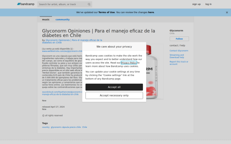Click the Glyconorm artist name in sidebar
Image resolution: width=231 pixels, height=144 pixels.
[x=176, y=31]
